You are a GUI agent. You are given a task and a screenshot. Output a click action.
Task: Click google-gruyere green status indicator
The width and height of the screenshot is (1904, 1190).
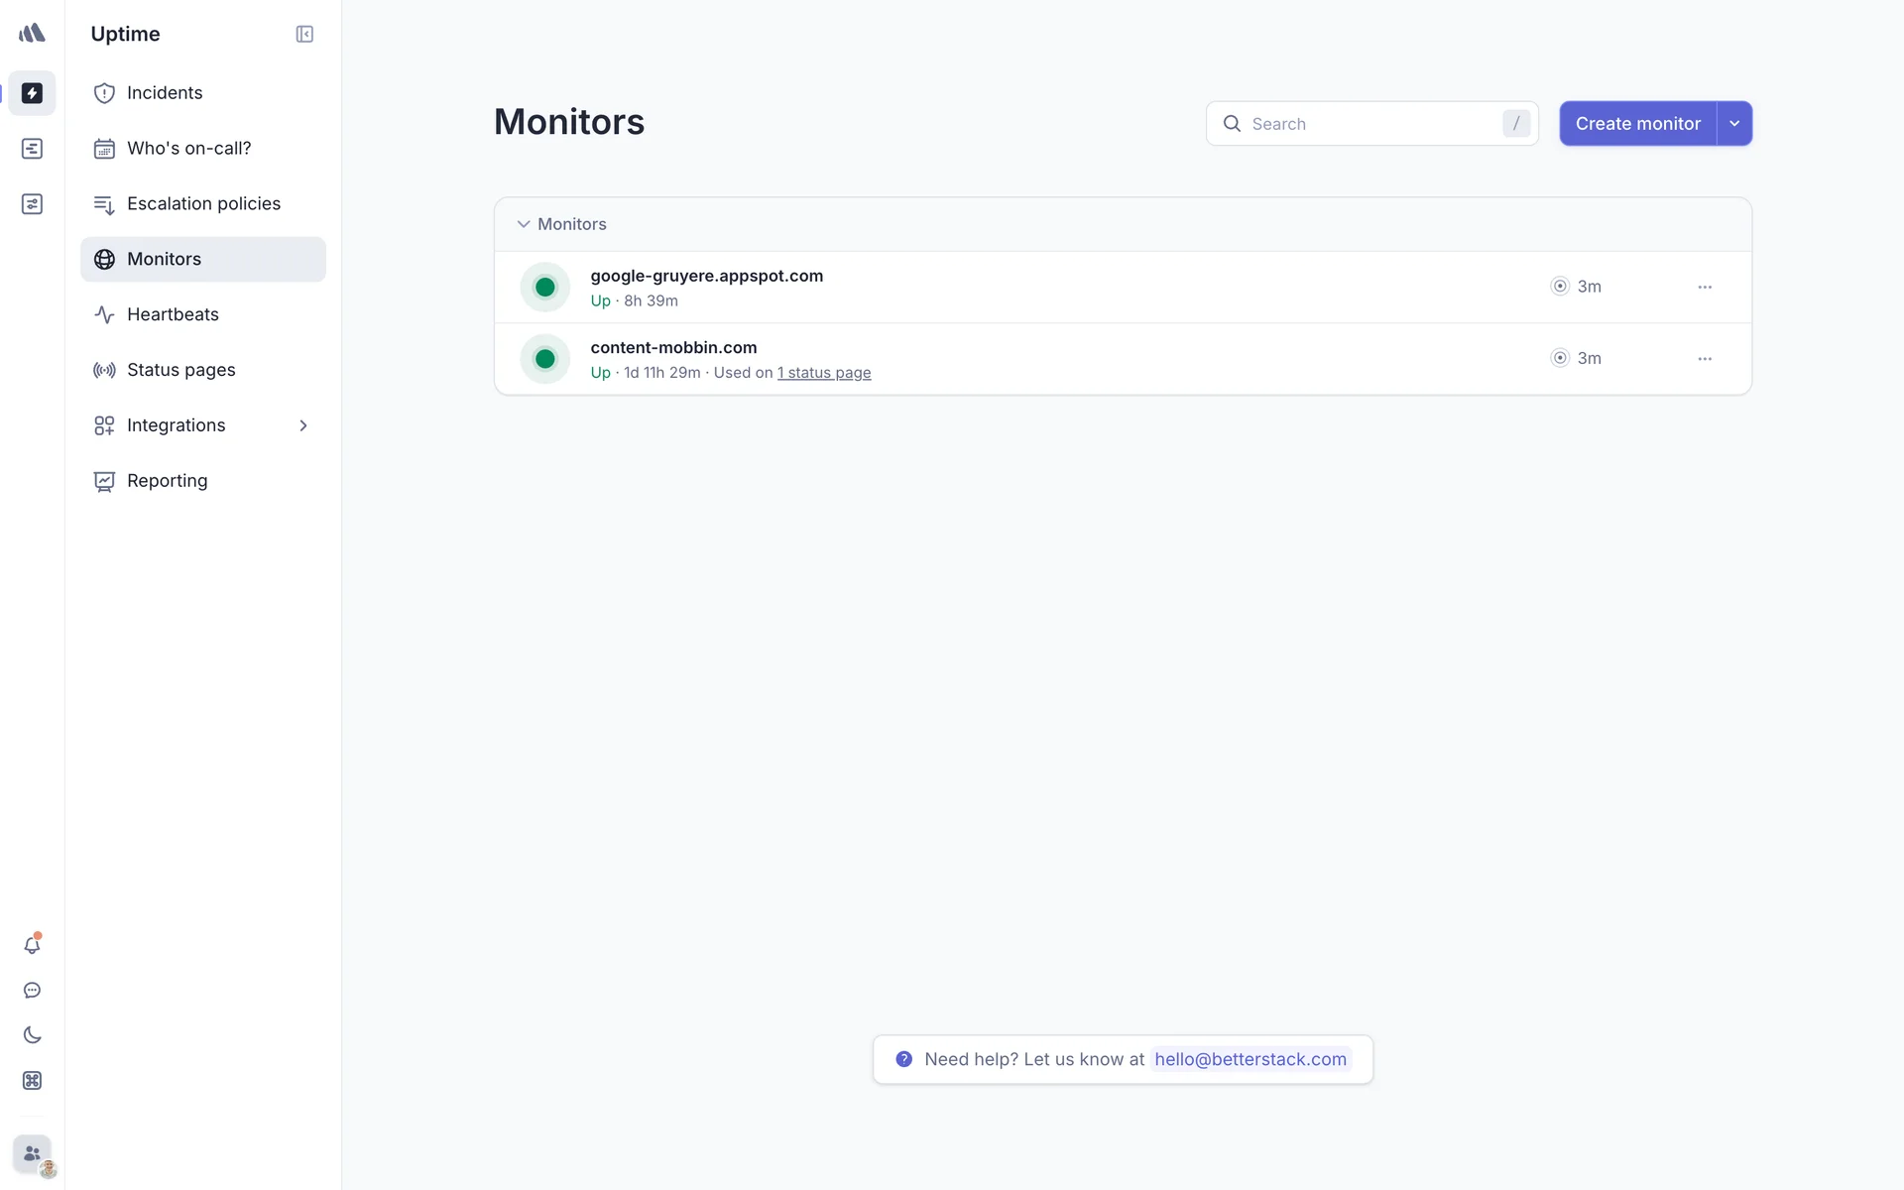(544, 288)
